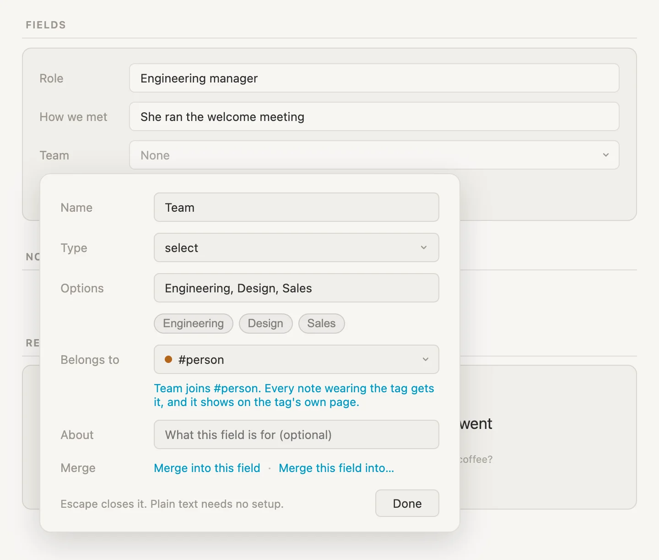This screenshot has height=560, width=659.
Task: Select the Design option chip
Action: 265,324
